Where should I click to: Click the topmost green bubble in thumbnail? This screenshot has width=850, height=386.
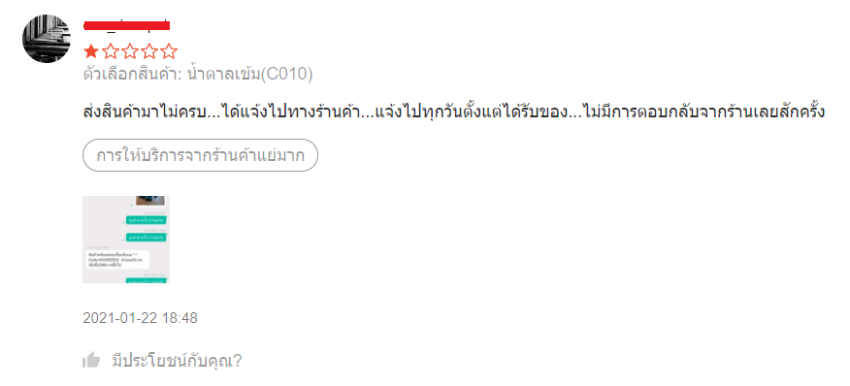tap(146, 220)
